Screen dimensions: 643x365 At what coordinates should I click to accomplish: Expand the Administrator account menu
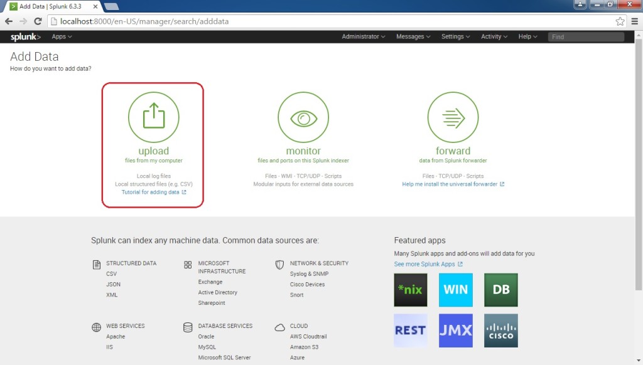coord(363,36)
